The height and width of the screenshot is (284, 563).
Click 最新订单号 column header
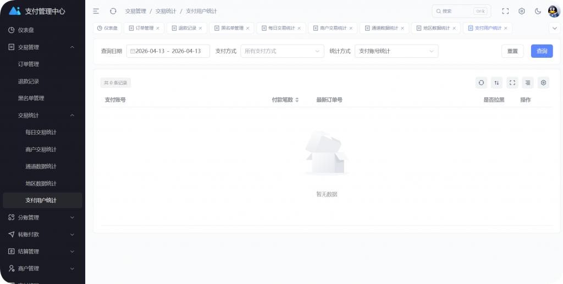pos(329,100)
